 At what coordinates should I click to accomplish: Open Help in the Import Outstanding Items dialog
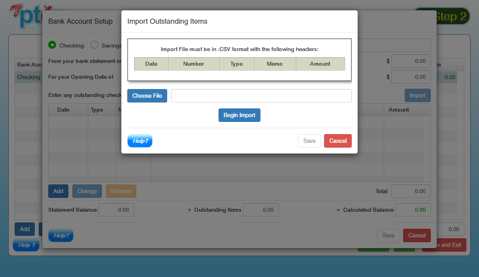tap(140, 141)
